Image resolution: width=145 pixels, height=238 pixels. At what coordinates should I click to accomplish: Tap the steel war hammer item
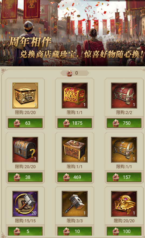pyautogui.click(x=75, y=204)
